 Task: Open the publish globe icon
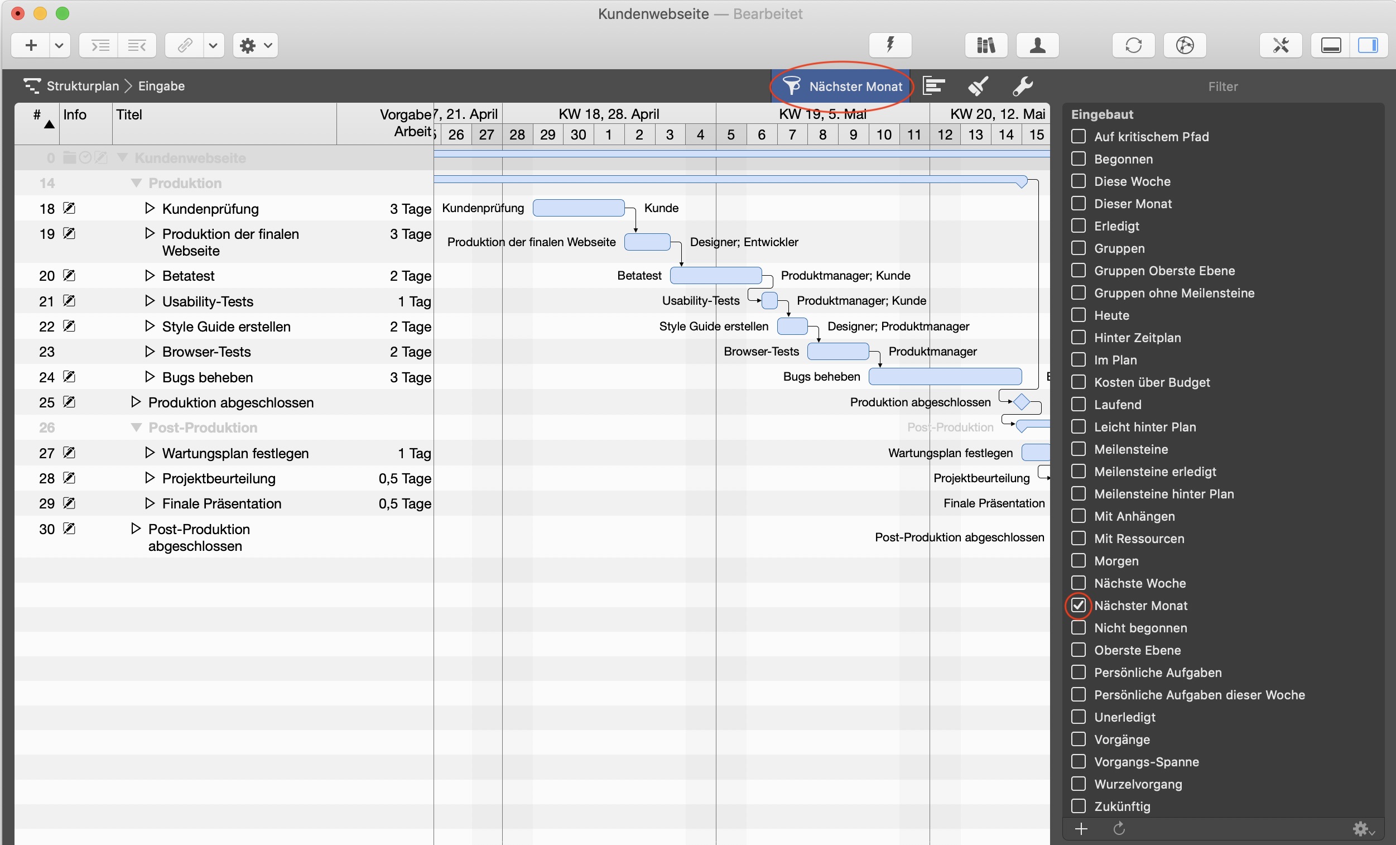click(1184, 45)
